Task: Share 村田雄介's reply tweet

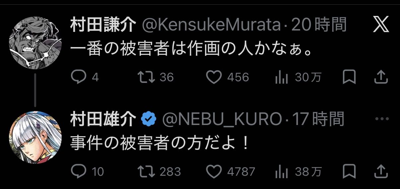Action: coord(381,171)
